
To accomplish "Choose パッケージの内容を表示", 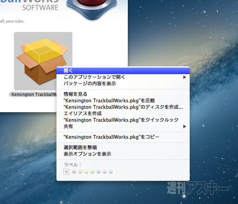I will [x=123, y=83].
